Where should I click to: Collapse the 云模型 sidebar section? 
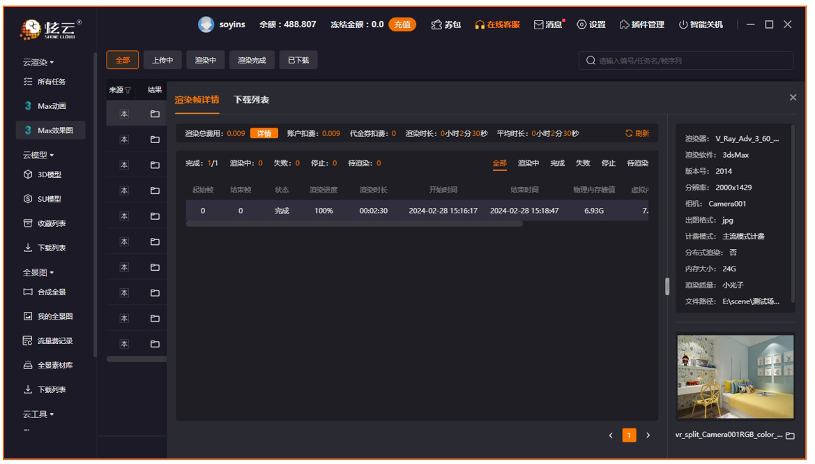click(x=52, y=154)
